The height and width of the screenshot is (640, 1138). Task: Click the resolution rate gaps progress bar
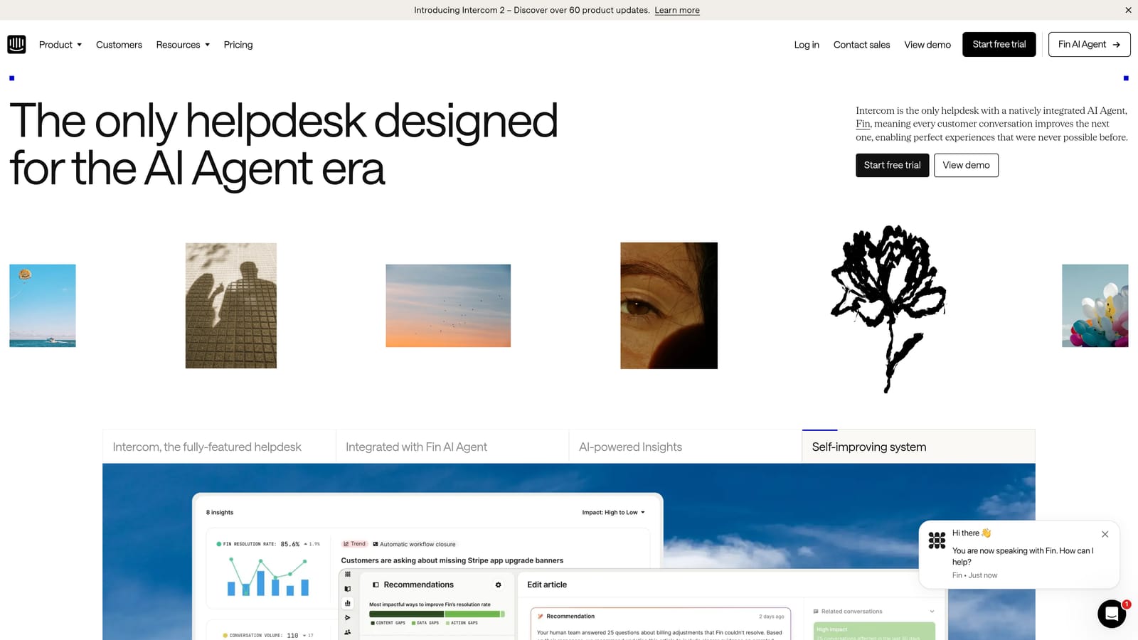(x=437, y=614)
